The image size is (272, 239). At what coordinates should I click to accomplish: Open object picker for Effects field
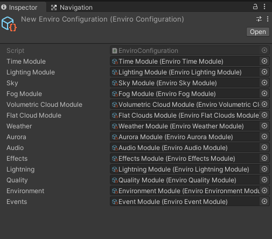pos(264,158)
